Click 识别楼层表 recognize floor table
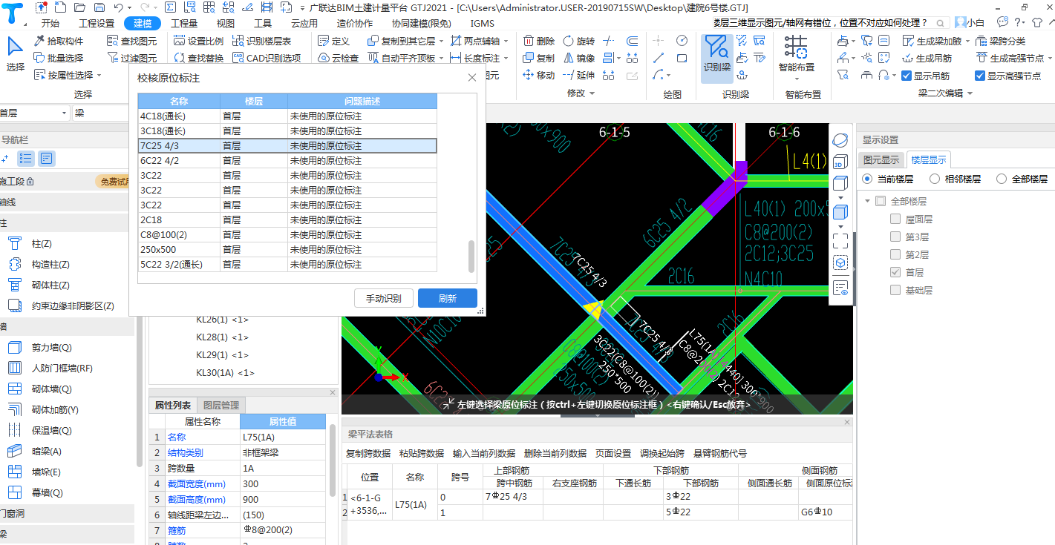Image resolution: width=1055 pixels, height=545 pixels. (261, 41)
